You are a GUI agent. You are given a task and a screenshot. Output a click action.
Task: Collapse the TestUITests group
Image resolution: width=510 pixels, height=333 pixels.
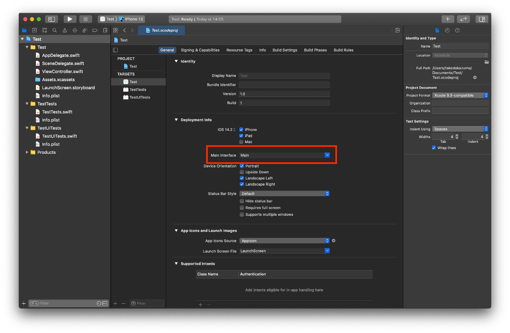coord(27,128)
